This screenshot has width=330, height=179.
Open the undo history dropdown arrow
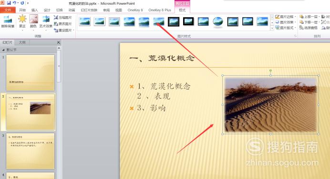(x=18, y=3)
